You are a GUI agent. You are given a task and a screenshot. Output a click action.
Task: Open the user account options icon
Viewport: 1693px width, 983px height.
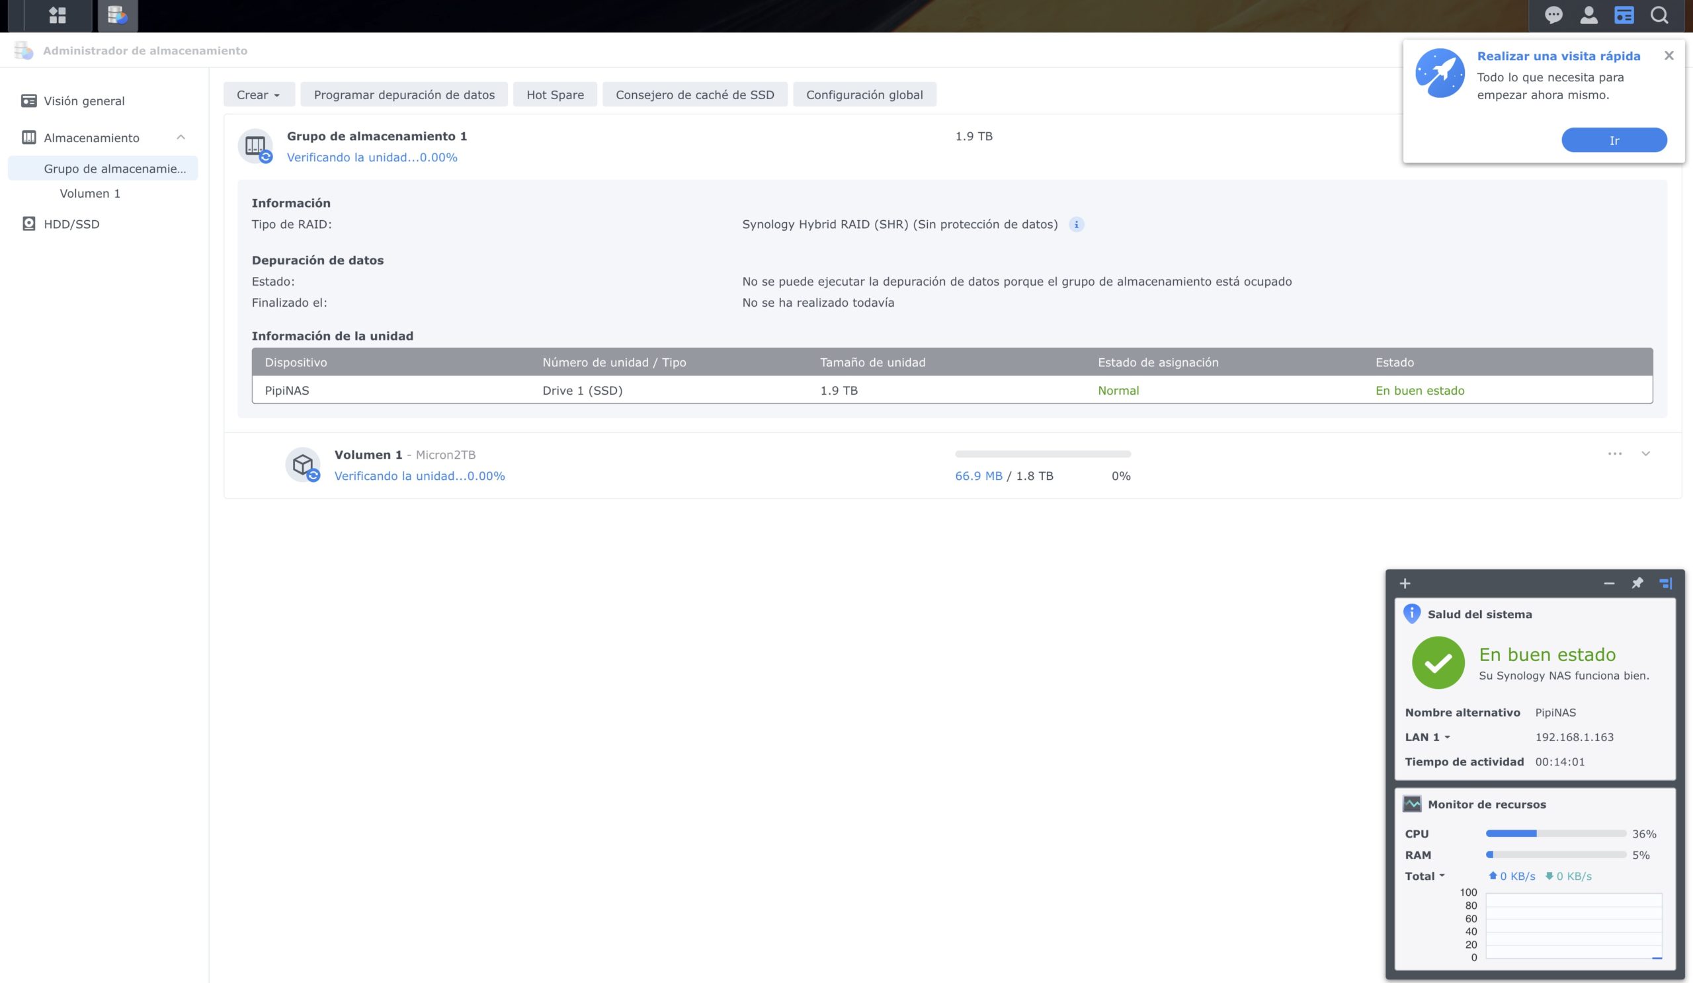click(x=1589, y=15)
